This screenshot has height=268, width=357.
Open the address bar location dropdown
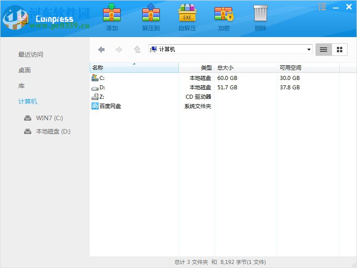point(309,49)
